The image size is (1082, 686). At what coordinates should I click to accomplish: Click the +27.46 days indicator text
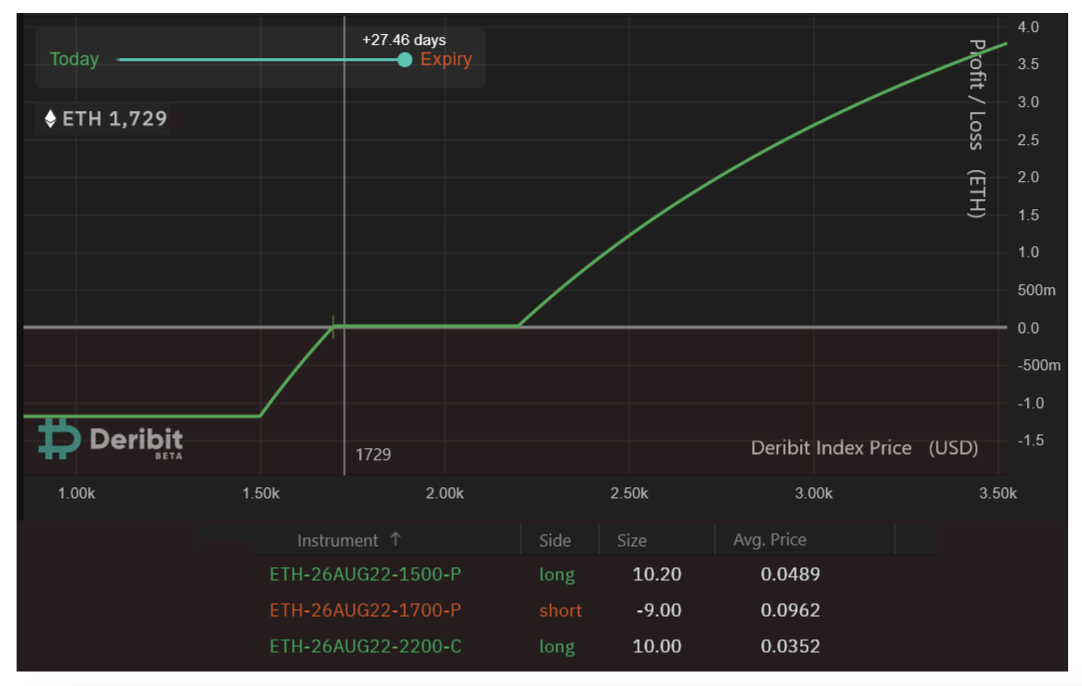(x=404, y=40)
